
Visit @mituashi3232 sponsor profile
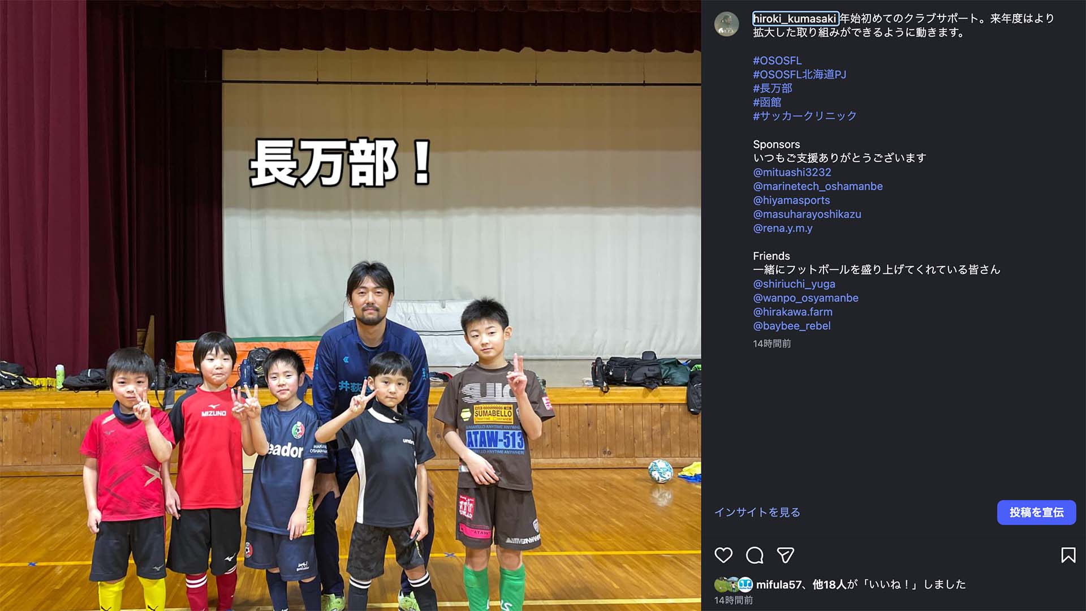[x=792, y=172]
